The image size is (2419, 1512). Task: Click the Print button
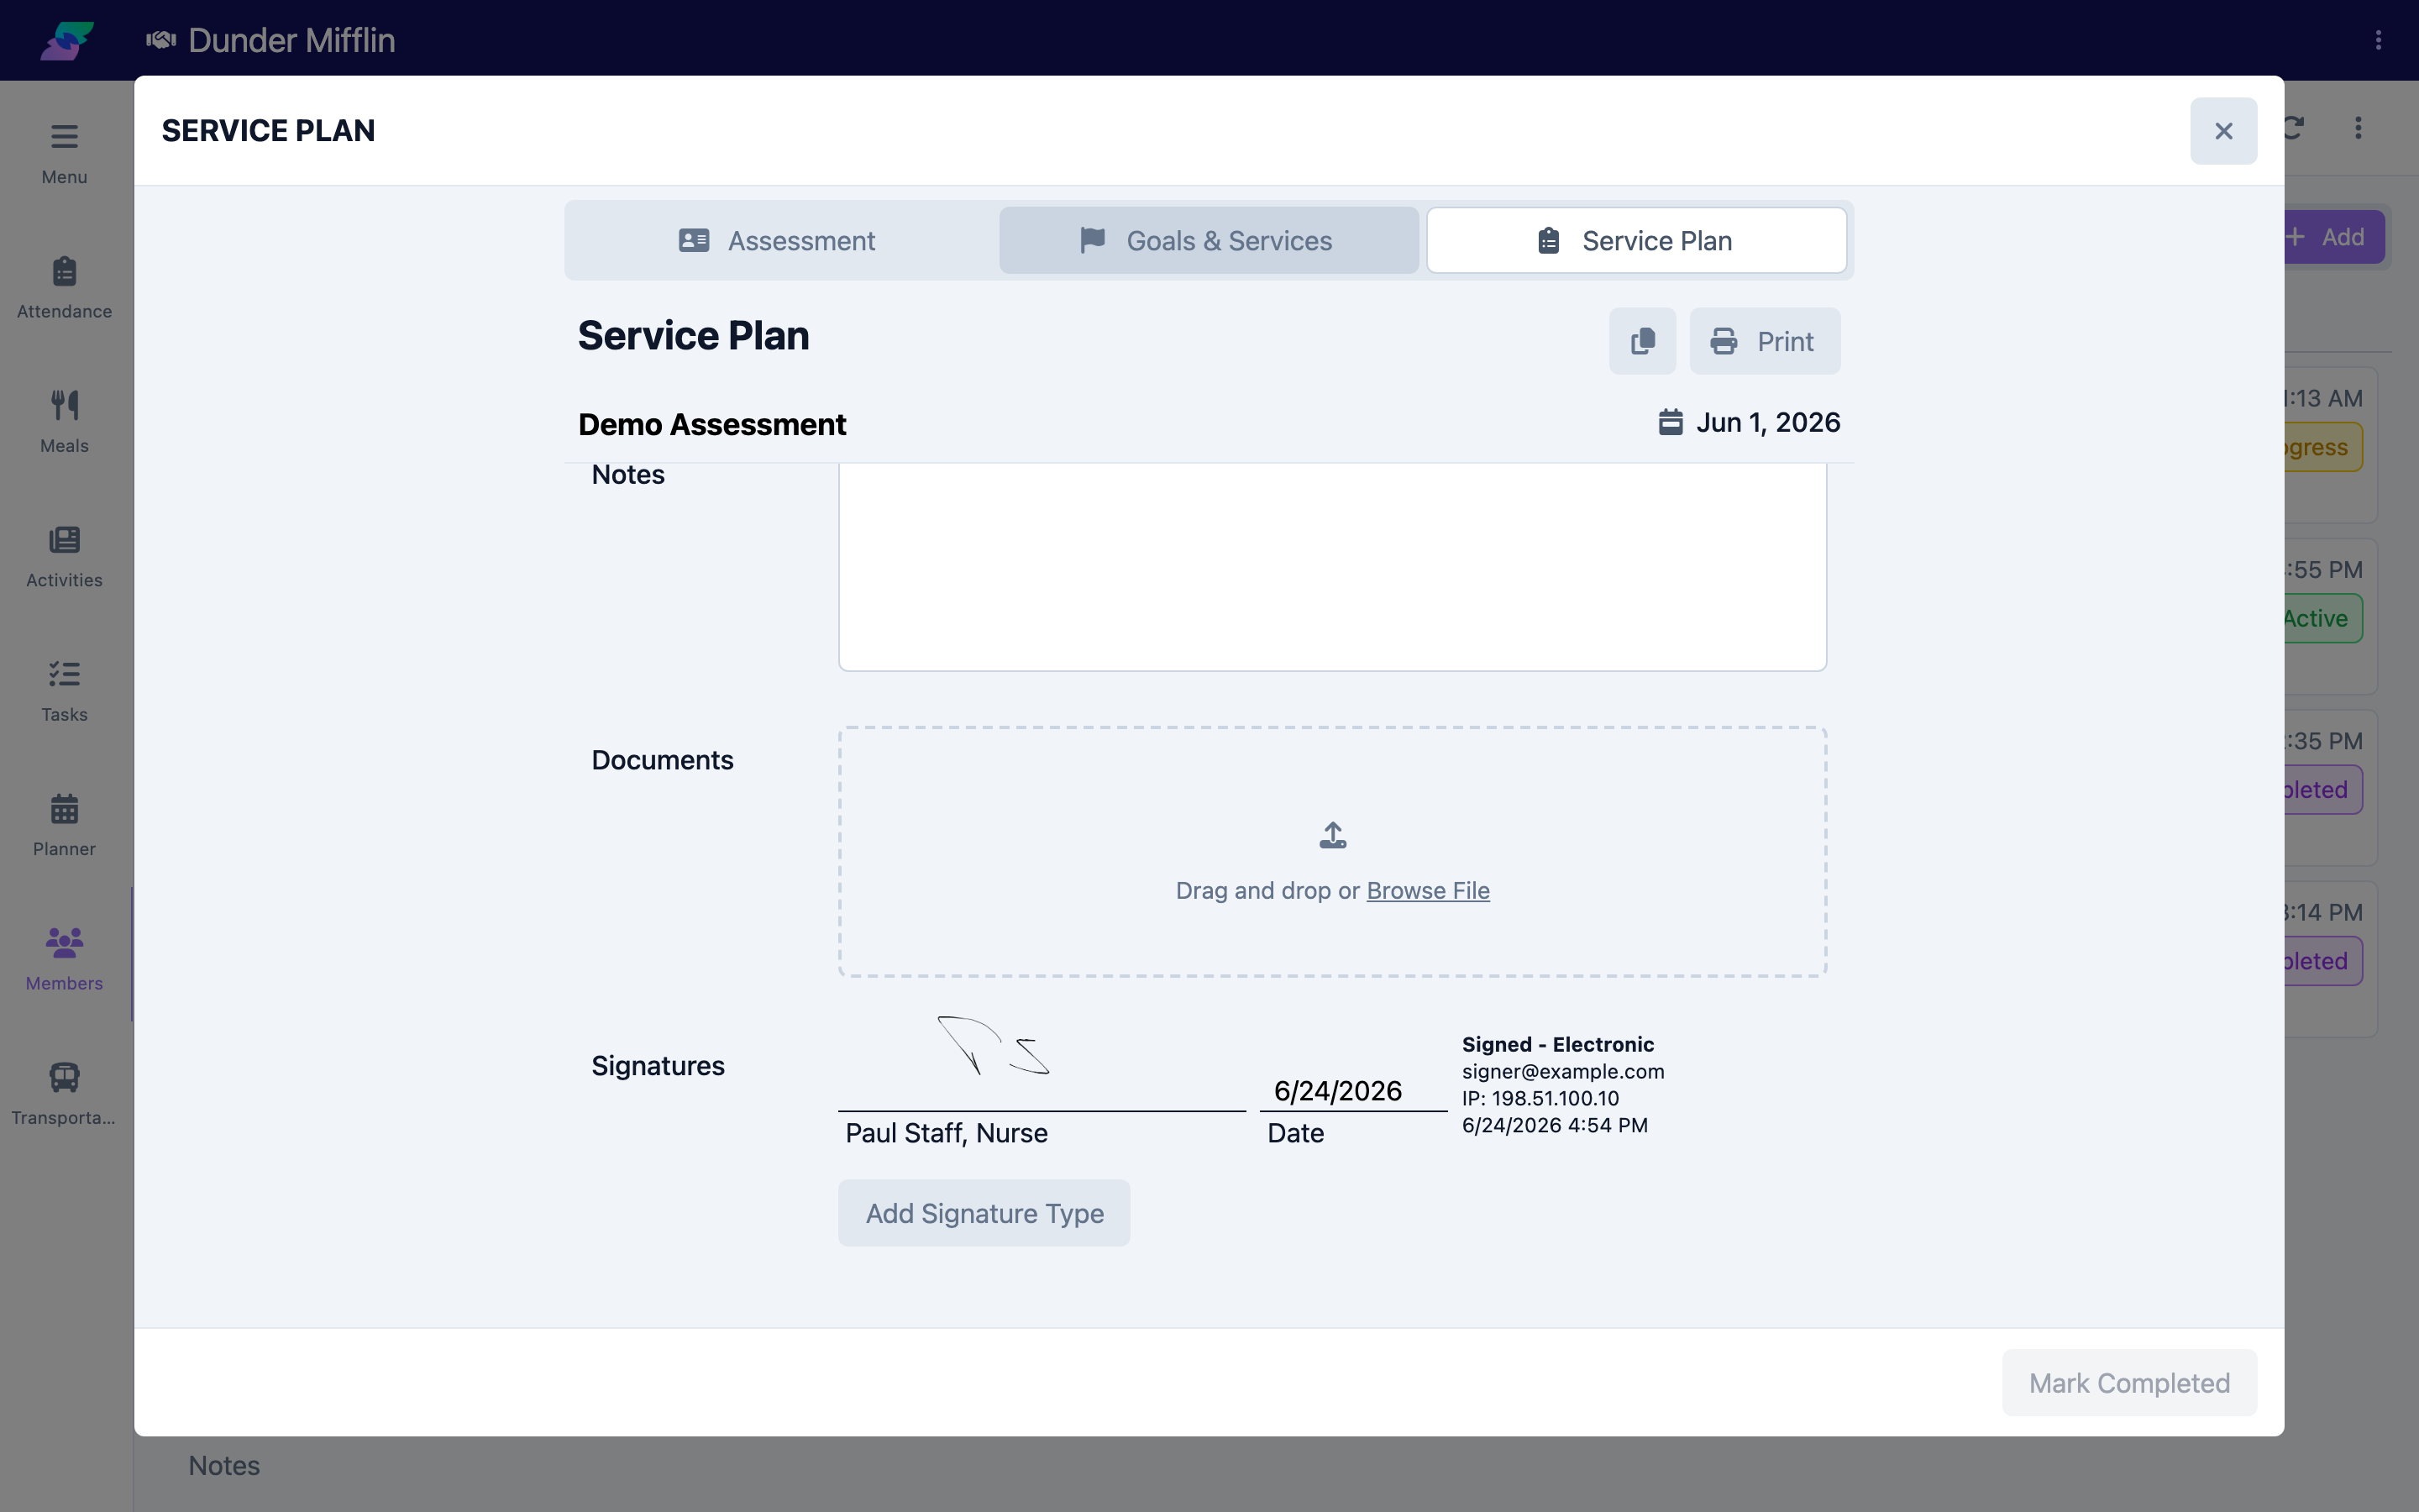pyautogui.click(x=1764, y=341)
